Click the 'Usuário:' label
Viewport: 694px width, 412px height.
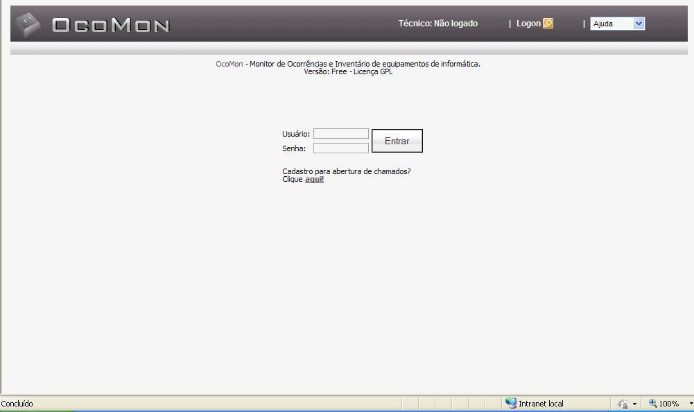tap(296, 134)
